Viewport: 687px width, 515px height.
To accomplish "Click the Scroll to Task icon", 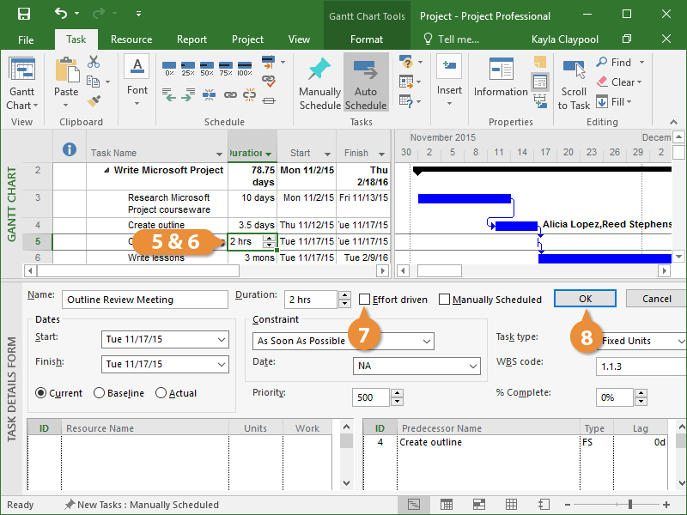I will click(574, 71).
